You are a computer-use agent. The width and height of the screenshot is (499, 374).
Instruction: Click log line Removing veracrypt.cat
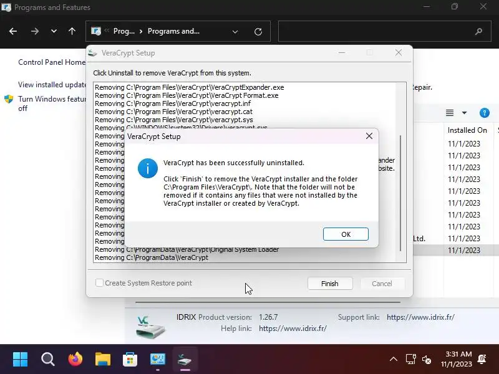(x=174, y=112)
